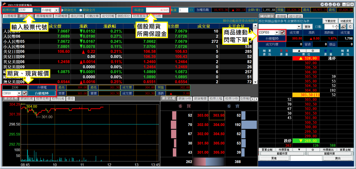Click the circled smiley icon in title bar
The height and width of the screenshot is (169, 356).
tap(330, 4)
